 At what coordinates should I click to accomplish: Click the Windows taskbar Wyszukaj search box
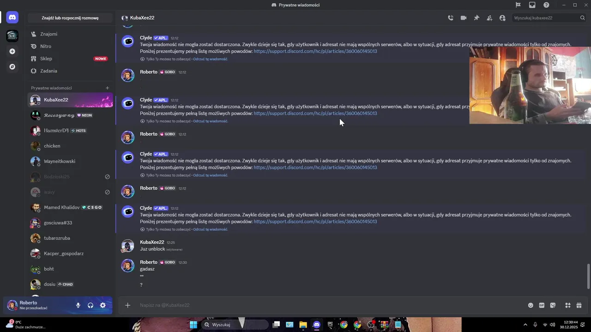coord(235,325)
